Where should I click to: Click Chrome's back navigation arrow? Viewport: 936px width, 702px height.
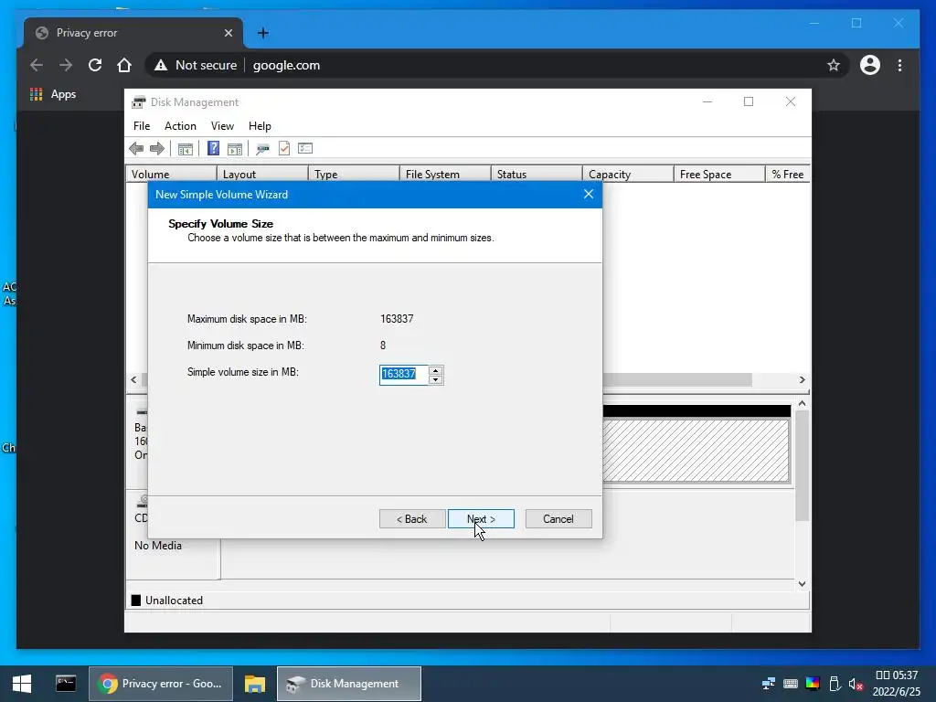pos(37,65)
